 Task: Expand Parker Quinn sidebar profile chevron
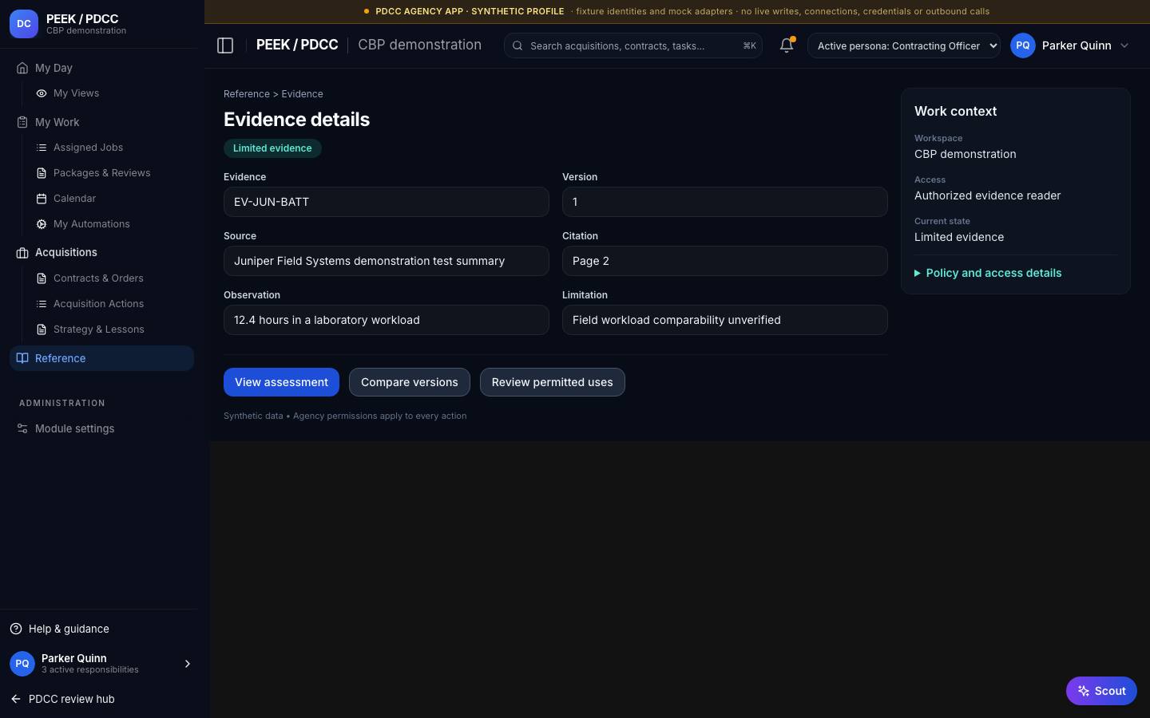[188, 664]
